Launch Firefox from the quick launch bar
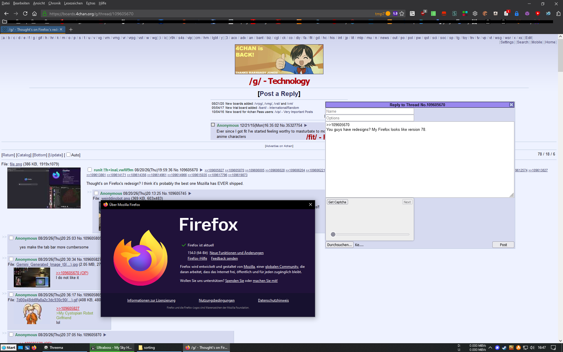The width and height of the screenshot is (563, 352). point(34,348)
